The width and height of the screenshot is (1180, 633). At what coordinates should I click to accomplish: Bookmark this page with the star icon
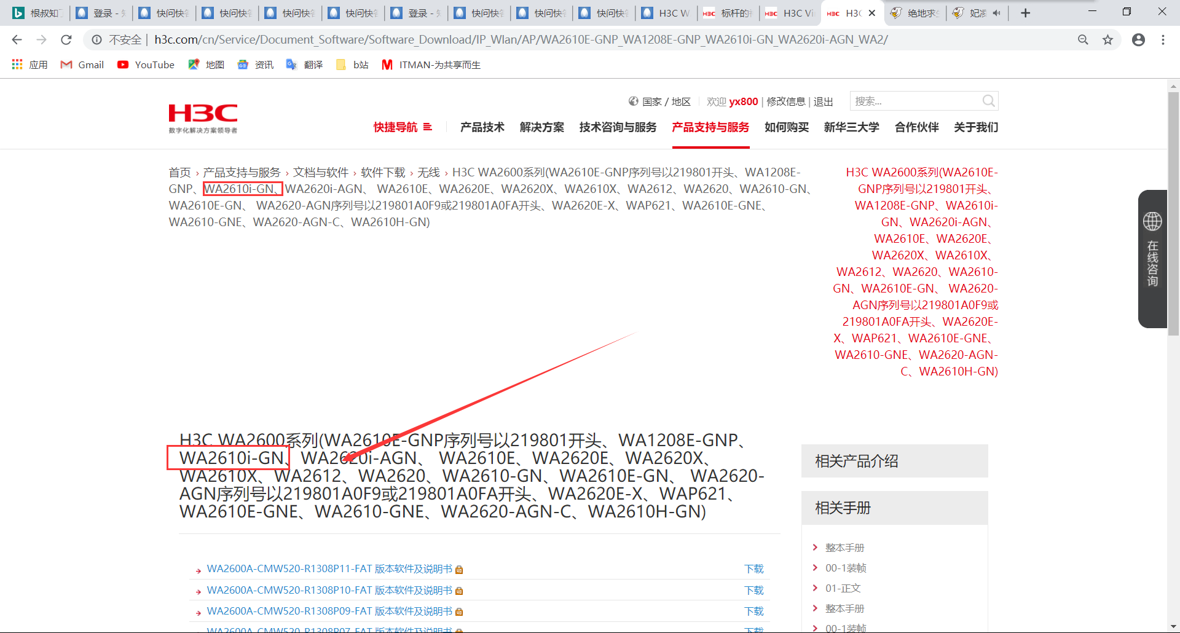point(1107,40)
